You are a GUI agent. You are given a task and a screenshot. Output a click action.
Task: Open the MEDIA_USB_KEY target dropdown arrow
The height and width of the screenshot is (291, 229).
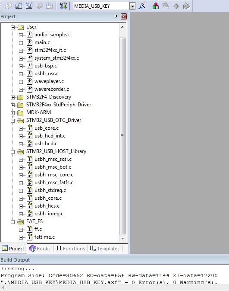point(132,6)
